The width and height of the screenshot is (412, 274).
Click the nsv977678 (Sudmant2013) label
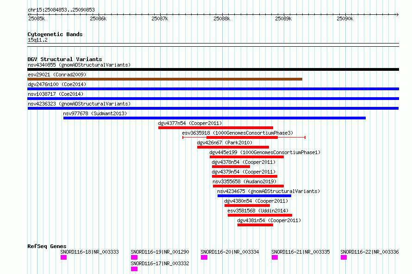tap(95, 113)
